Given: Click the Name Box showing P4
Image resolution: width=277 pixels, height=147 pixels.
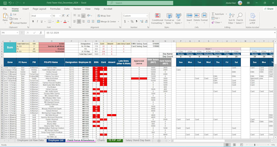Looking at the screenshot, I should (x=10, y=33).
